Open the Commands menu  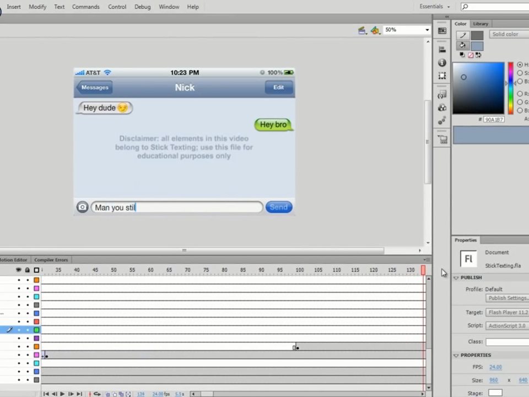[x=86, y=7]
